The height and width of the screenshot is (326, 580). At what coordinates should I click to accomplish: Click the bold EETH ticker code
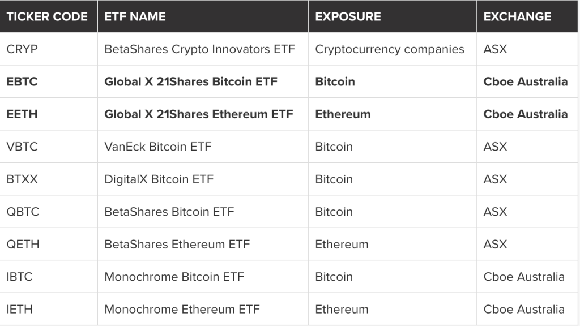click(x=22, y=114)
